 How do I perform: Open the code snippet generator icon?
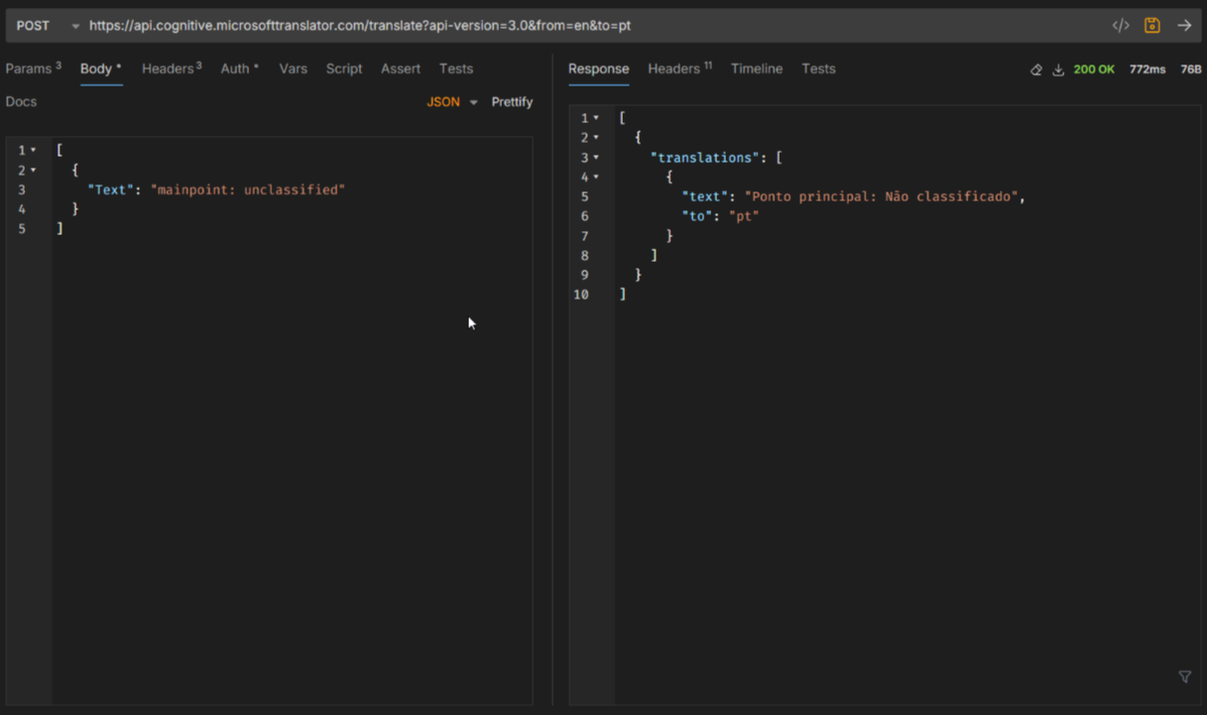tap(1120, 25)
